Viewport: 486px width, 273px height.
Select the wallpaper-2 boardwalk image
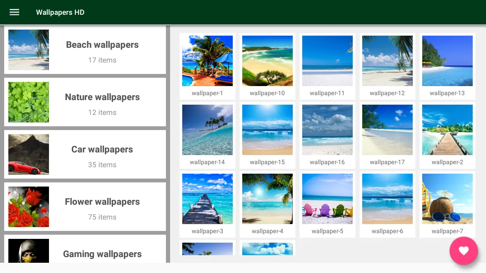[447, 130]
